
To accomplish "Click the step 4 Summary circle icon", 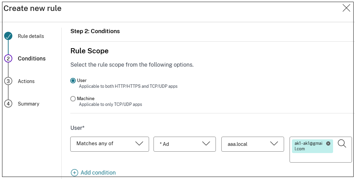I will [8, 104].
